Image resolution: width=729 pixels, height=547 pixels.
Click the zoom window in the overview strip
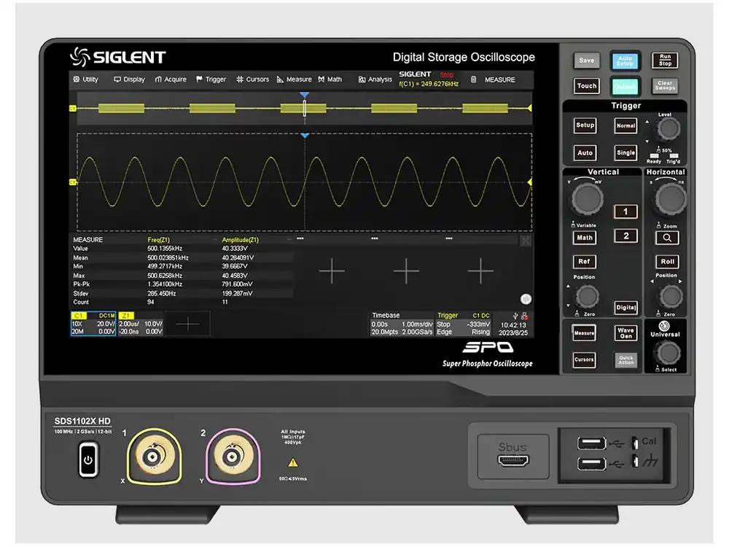(x=305, y=108)
